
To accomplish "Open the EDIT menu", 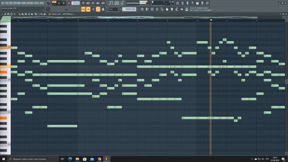I will click(x=7, y=3).
